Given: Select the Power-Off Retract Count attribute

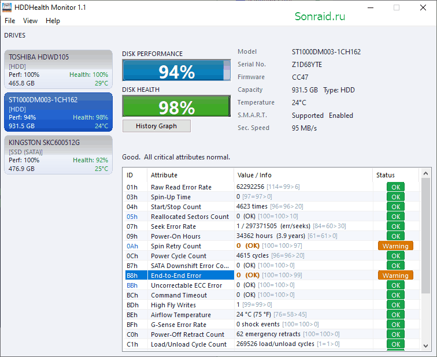Looking at the screenshot, I should pos(272,334).
